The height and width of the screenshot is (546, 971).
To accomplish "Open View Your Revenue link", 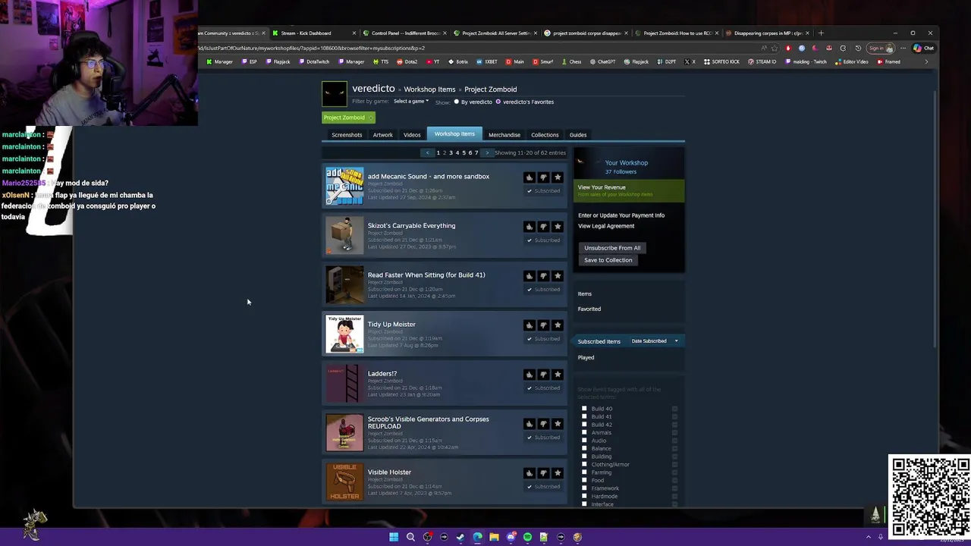I will tap(602, 187).
